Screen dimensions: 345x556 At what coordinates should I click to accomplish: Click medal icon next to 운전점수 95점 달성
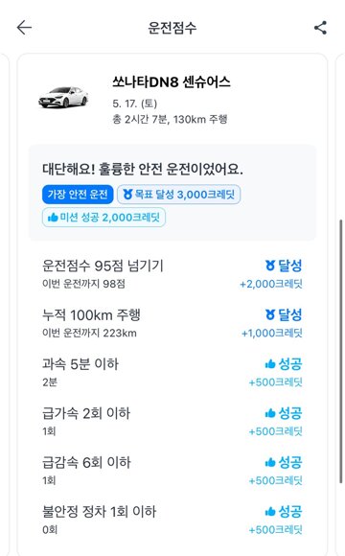270,266
